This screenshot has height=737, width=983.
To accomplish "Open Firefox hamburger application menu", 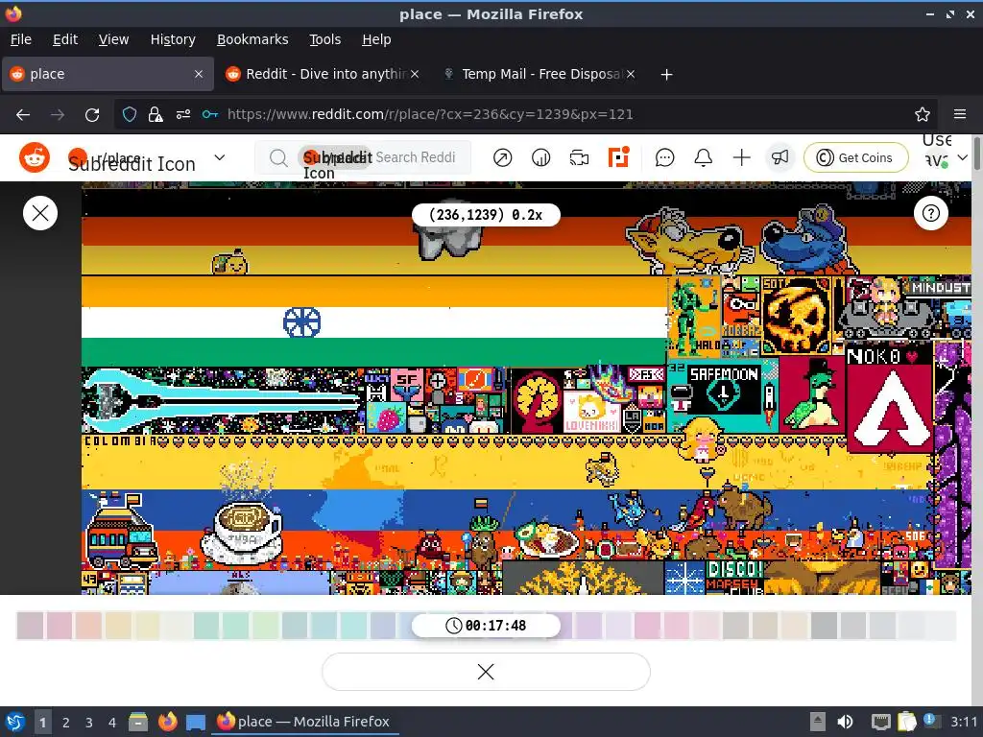I will coord(960,114).
